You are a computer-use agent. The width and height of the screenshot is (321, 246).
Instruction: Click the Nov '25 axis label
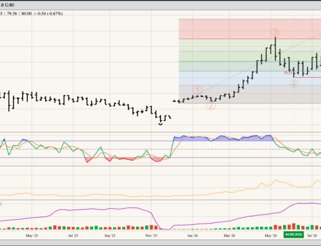click(152, 236)
